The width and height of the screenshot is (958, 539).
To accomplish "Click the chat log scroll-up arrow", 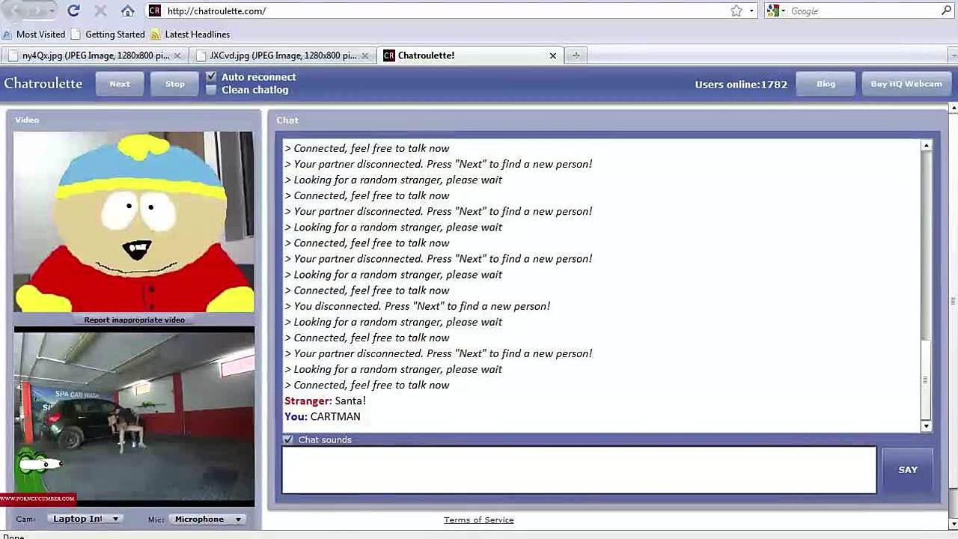I will pos(926,145).
